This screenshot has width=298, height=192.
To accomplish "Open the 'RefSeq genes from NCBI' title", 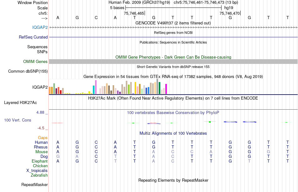I will click(x=173, y=33).
